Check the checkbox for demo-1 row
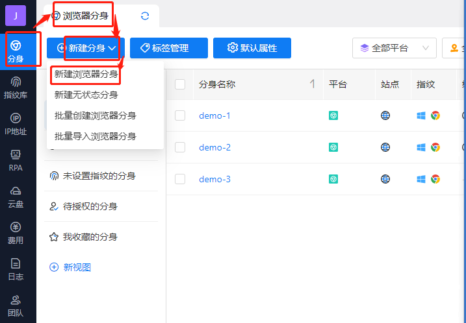Viewport: 466px width, 323px height. (x=180, y=115)
